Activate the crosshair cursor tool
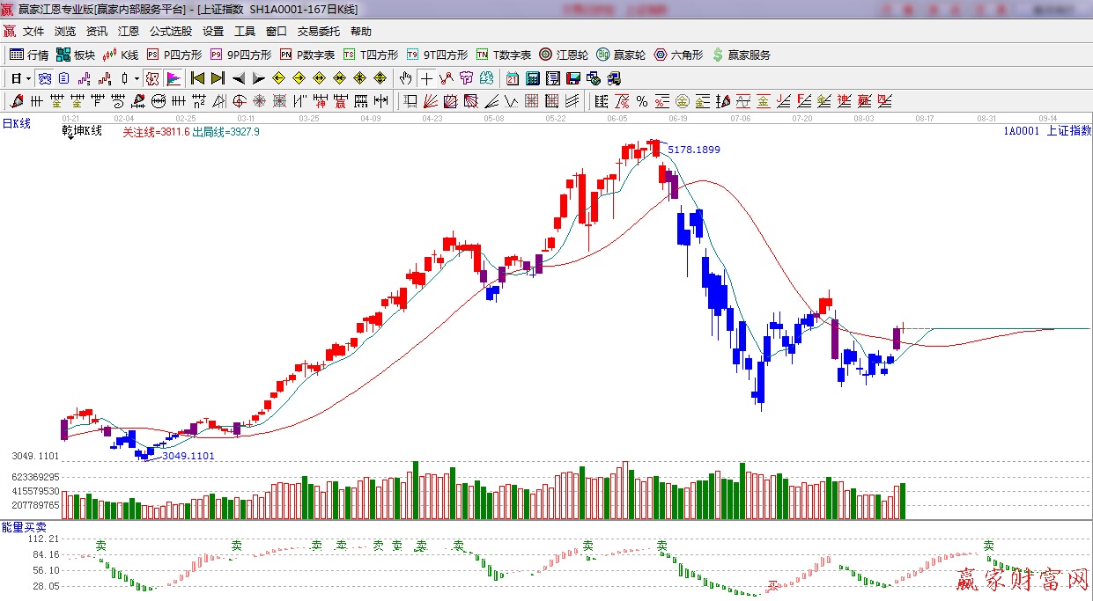 pos(426,78)
